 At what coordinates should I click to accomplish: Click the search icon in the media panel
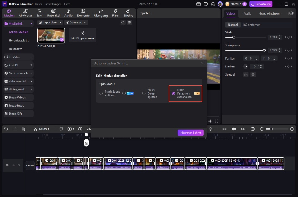coord(123,23)
